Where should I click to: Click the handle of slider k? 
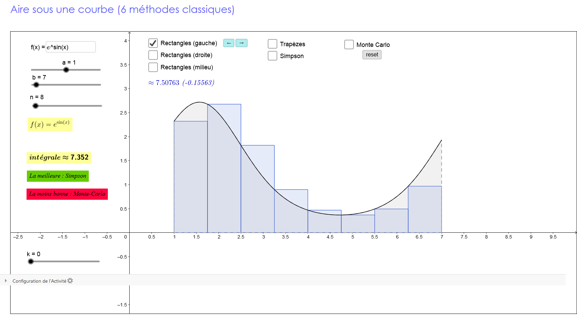(31, 261)
